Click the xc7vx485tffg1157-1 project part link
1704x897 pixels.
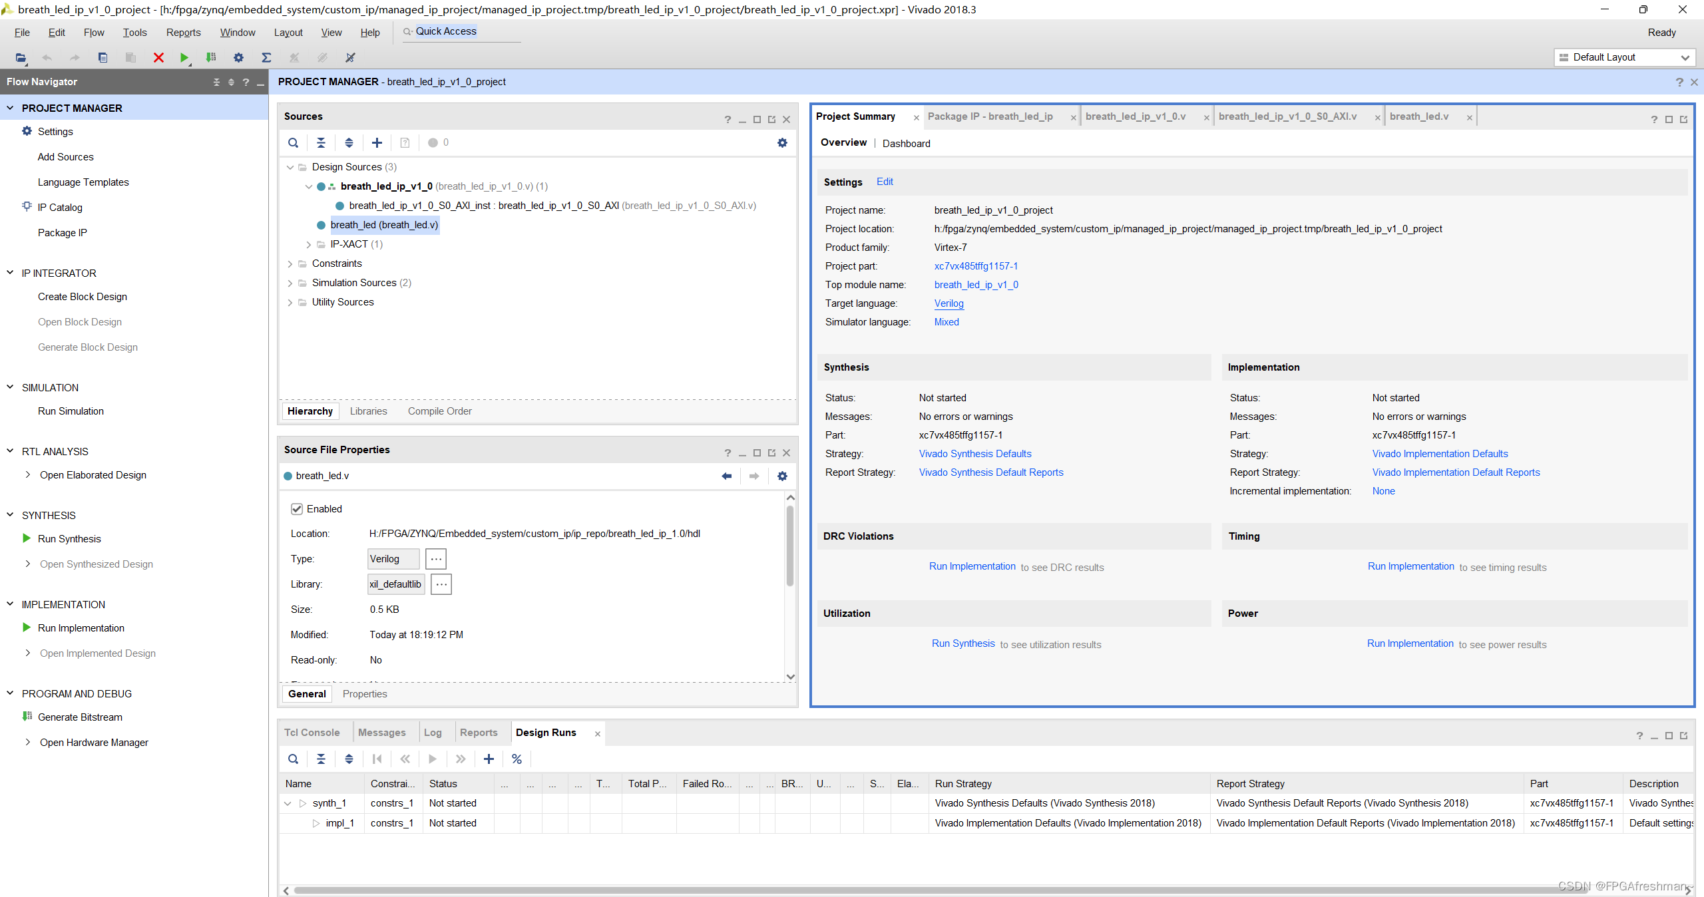tap(976, 266)
